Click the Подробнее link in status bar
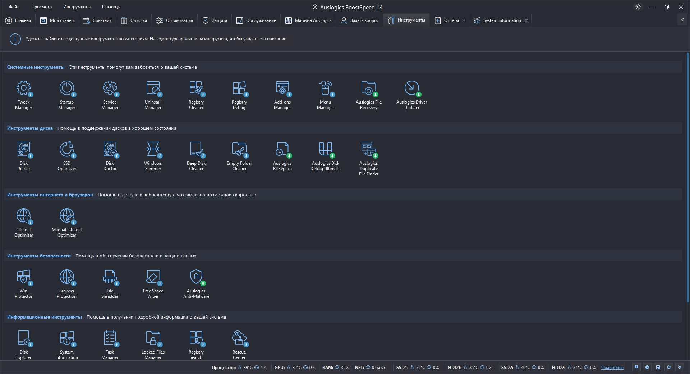690x374 pixels. [612, 368]
